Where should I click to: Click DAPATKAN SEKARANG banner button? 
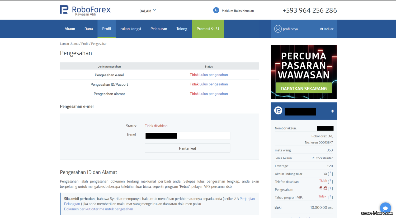pyautogui.click(x=304, y=89)
